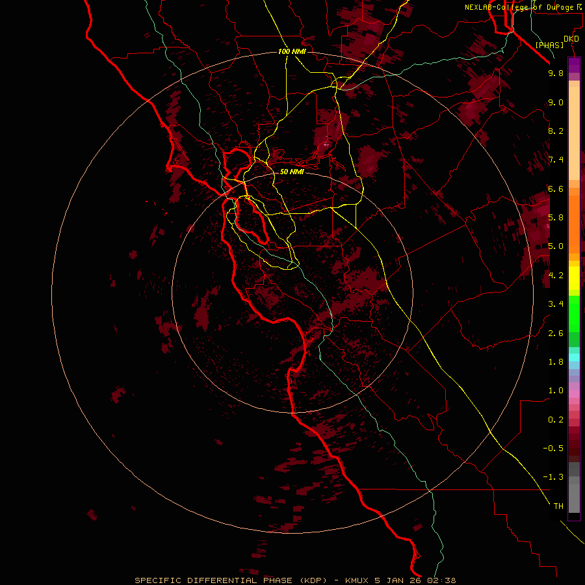This screenshot has width=585, height=585.
Task: Click the KMUX station identifier in footer
Action: (x=357, y=580)
